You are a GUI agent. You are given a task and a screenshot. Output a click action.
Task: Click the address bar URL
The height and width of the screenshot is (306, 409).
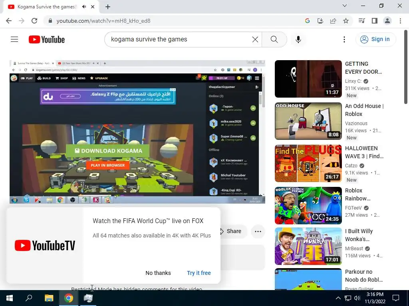coord(103,21)
